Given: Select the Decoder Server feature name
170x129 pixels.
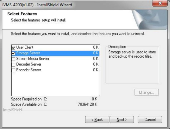Looking at the screenshot, I should [29, 64].
